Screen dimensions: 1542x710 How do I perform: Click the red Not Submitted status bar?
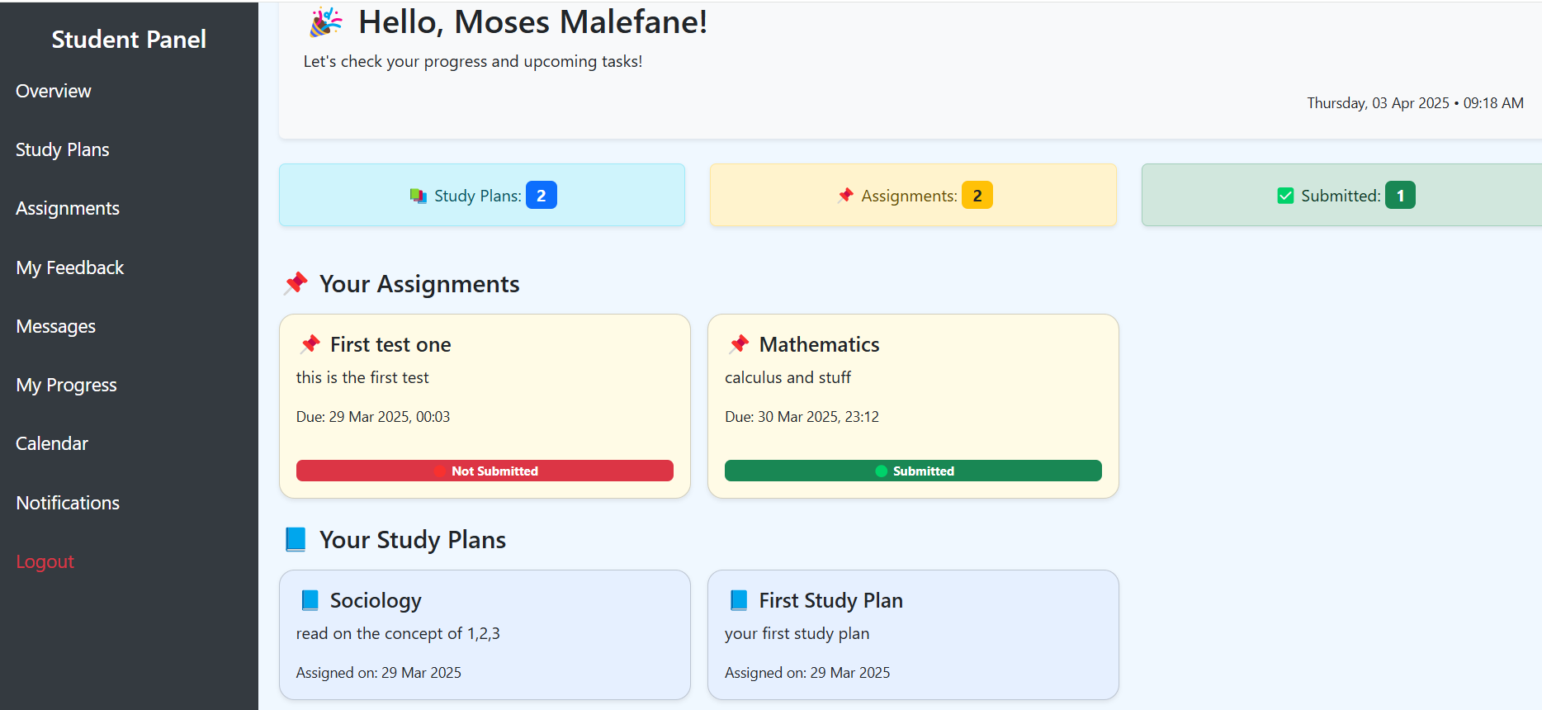[x=485, y=471]
